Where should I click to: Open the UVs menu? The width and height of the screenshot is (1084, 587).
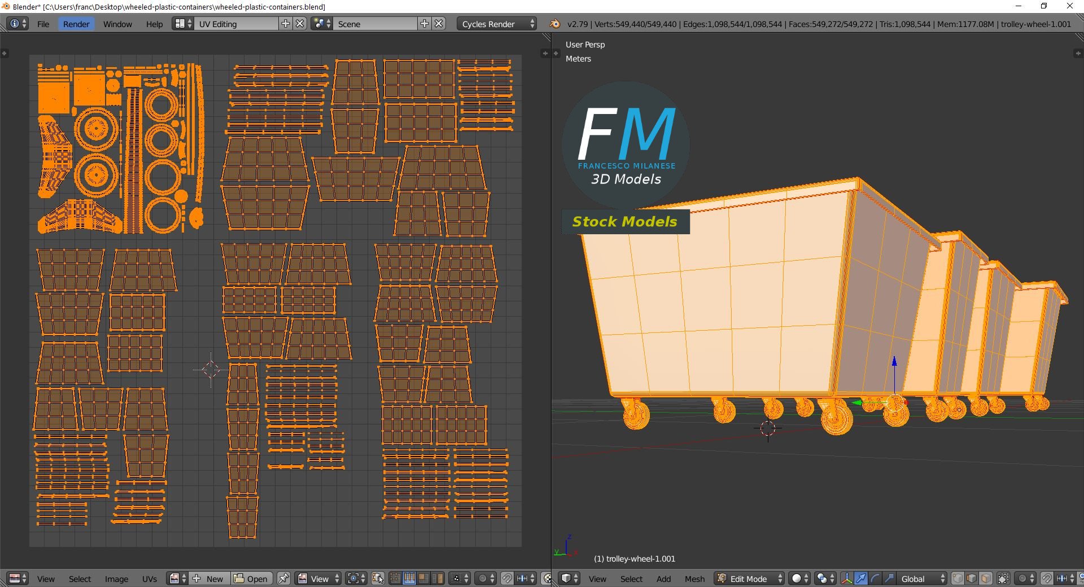150,579
